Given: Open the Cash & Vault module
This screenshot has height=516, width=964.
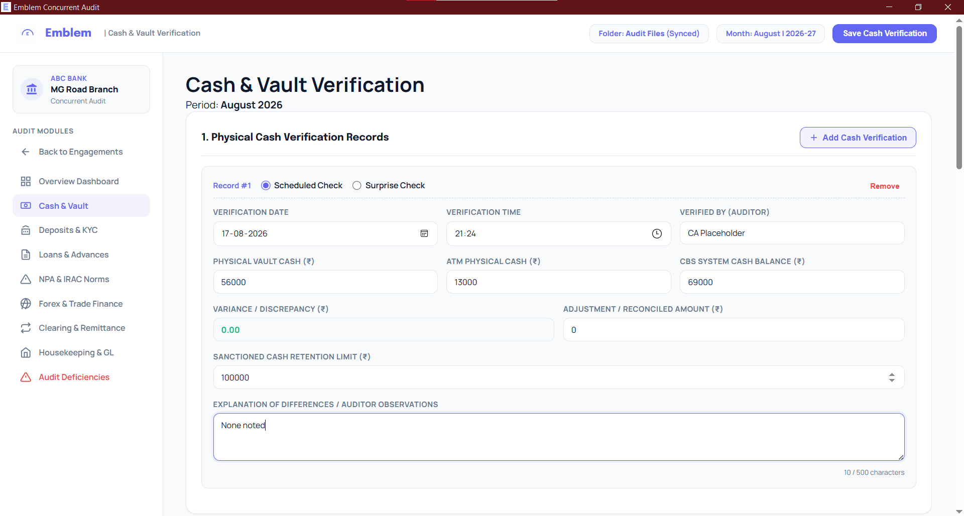Looking at the screenshot, I should point(81,206).
